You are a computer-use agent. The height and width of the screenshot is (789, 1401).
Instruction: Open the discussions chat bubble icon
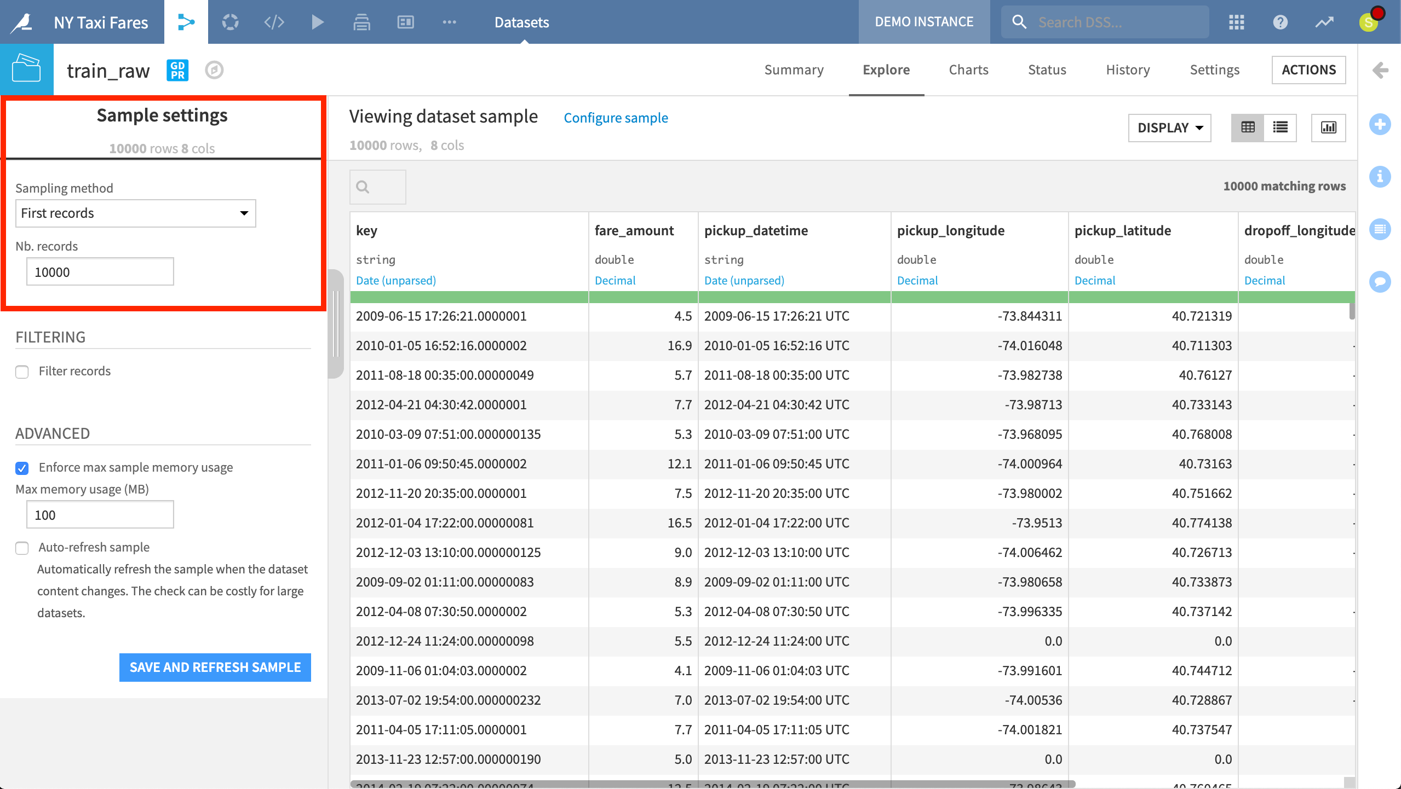(x=1380, y=281)
